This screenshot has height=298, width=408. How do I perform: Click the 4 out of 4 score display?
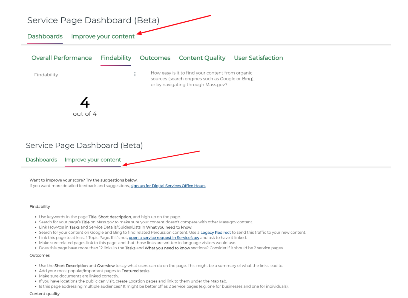click(85, 106)
